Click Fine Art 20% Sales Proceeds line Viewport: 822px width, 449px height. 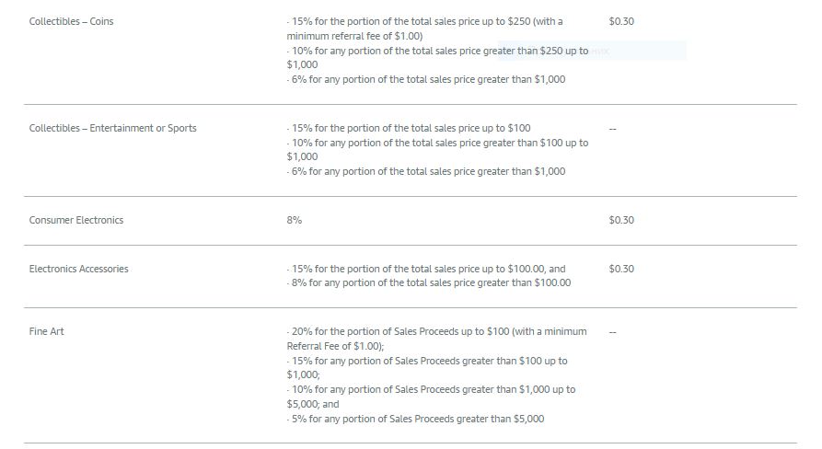tap(436, 339)
